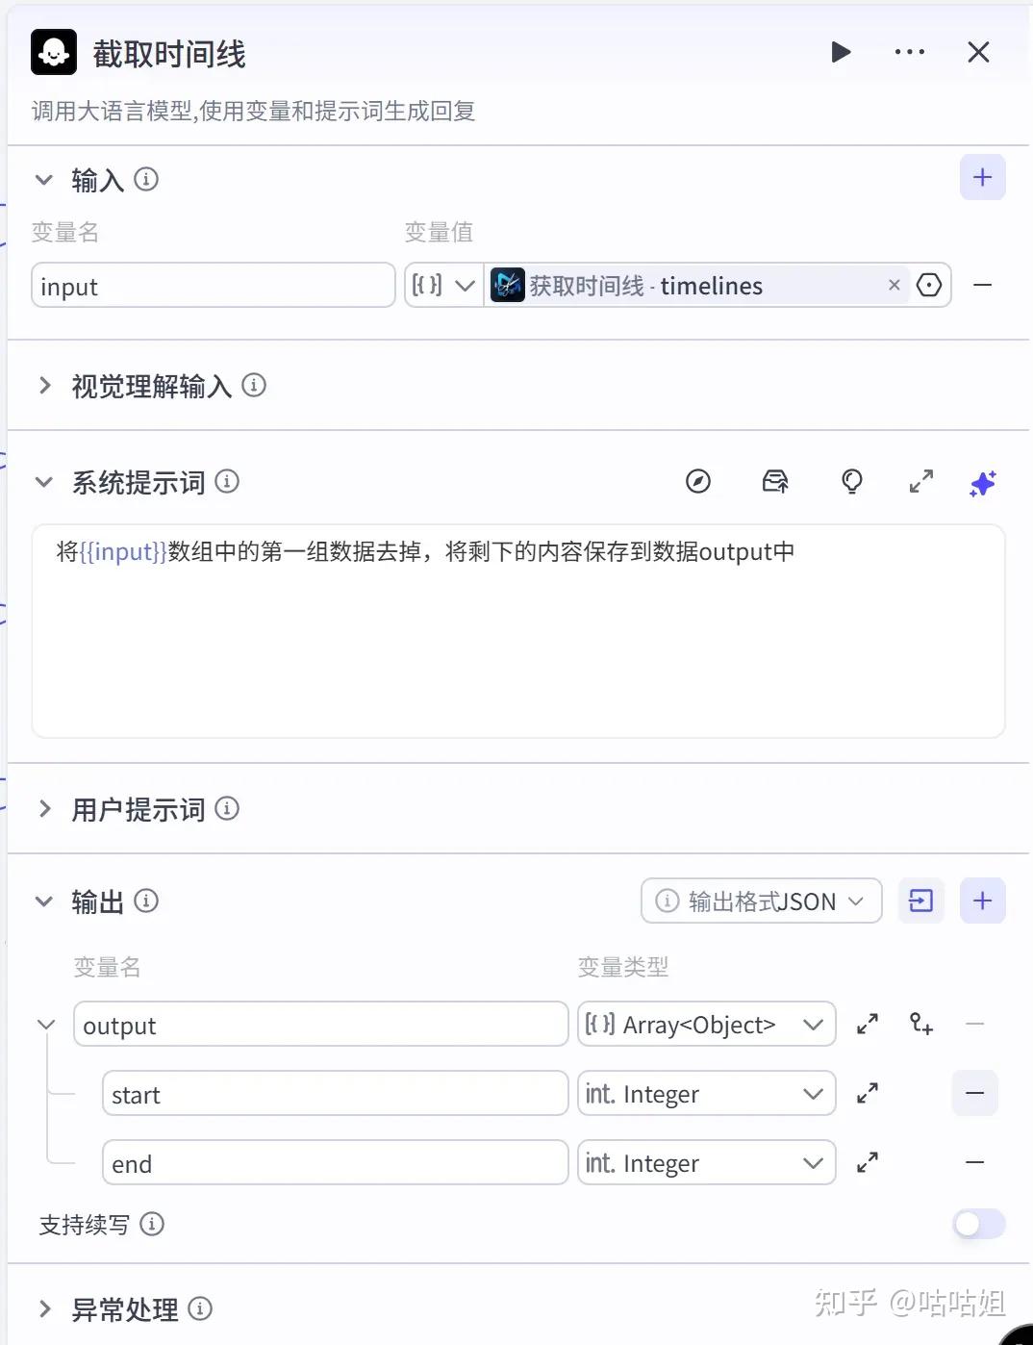
Task: Toggle the 支持续写 switch
Action: (x=978, y=1224)
